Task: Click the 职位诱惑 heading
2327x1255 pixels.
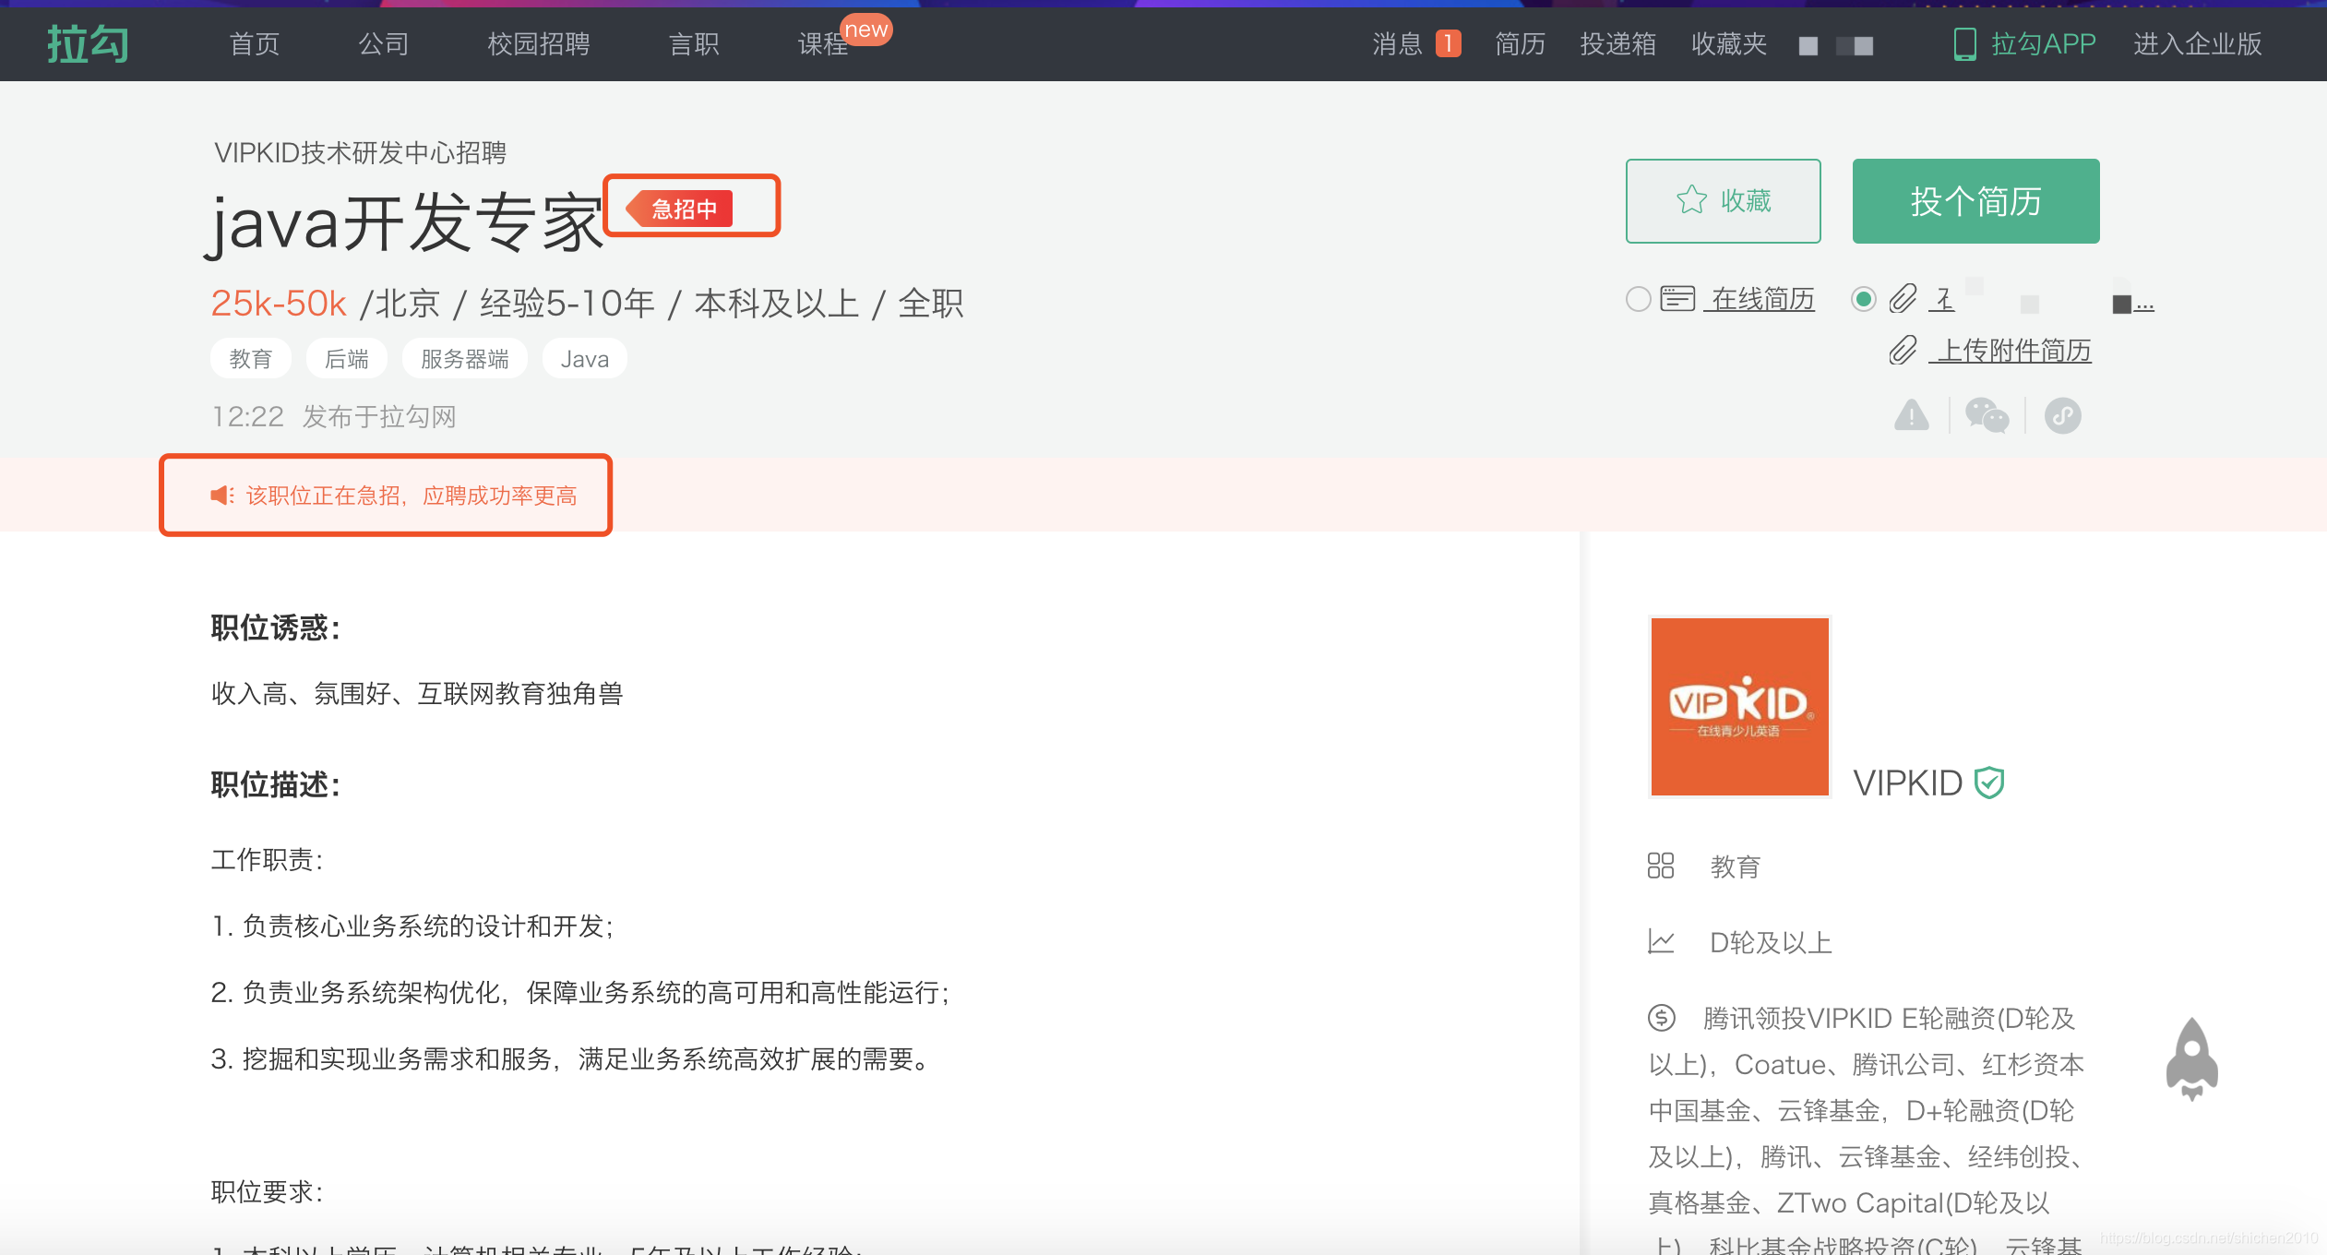Action: (275, 627)
